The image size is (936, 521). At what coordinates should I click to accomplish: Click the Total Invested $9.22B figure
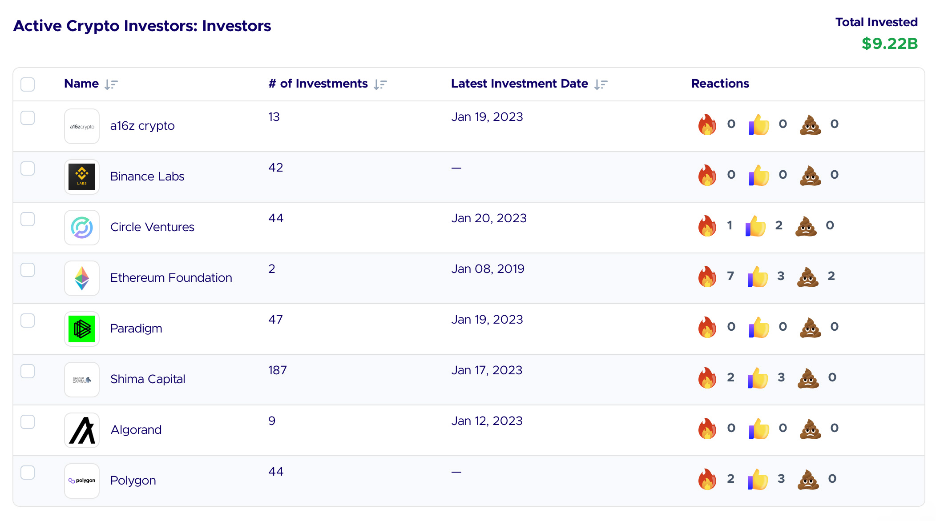pyautogui.click(x=889, y=44)
